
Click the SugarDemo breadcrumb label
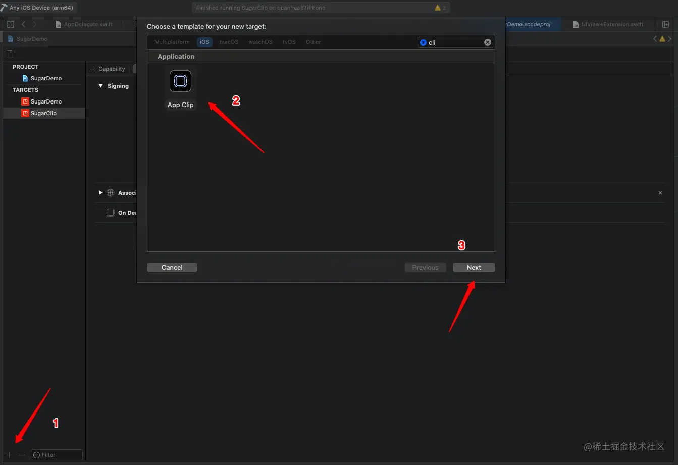(x=32, y=39)
